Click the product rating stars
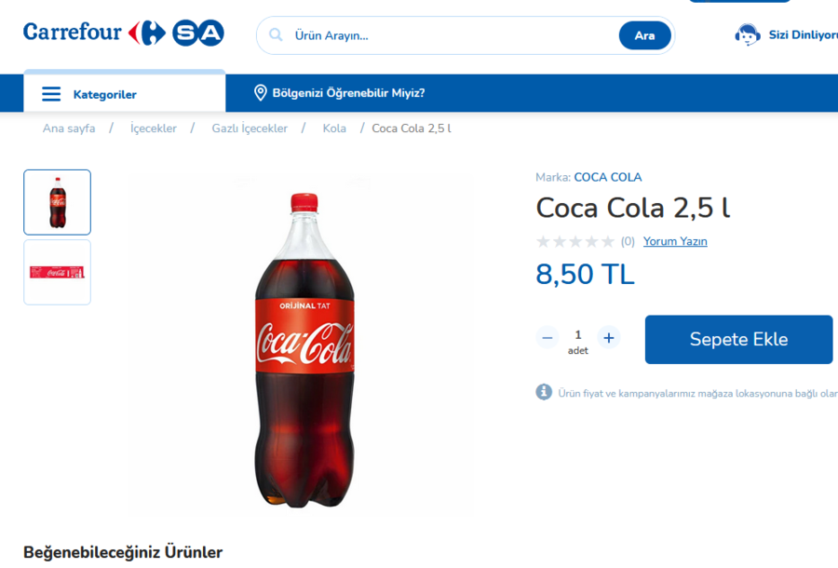Viewport: 838px width, 568px height. pyautogui.click(x=574, y=241)
